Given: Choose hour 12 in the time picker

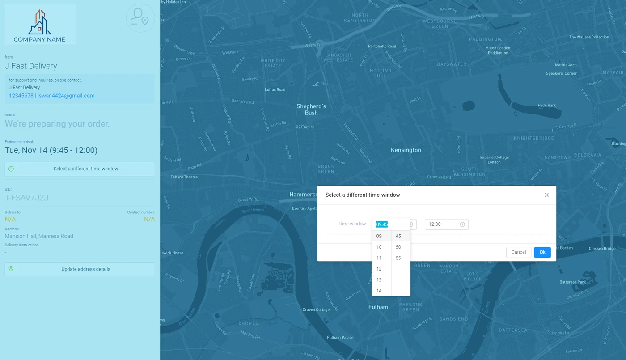Looking at the screenshot, I should click(x=382, y=269).
